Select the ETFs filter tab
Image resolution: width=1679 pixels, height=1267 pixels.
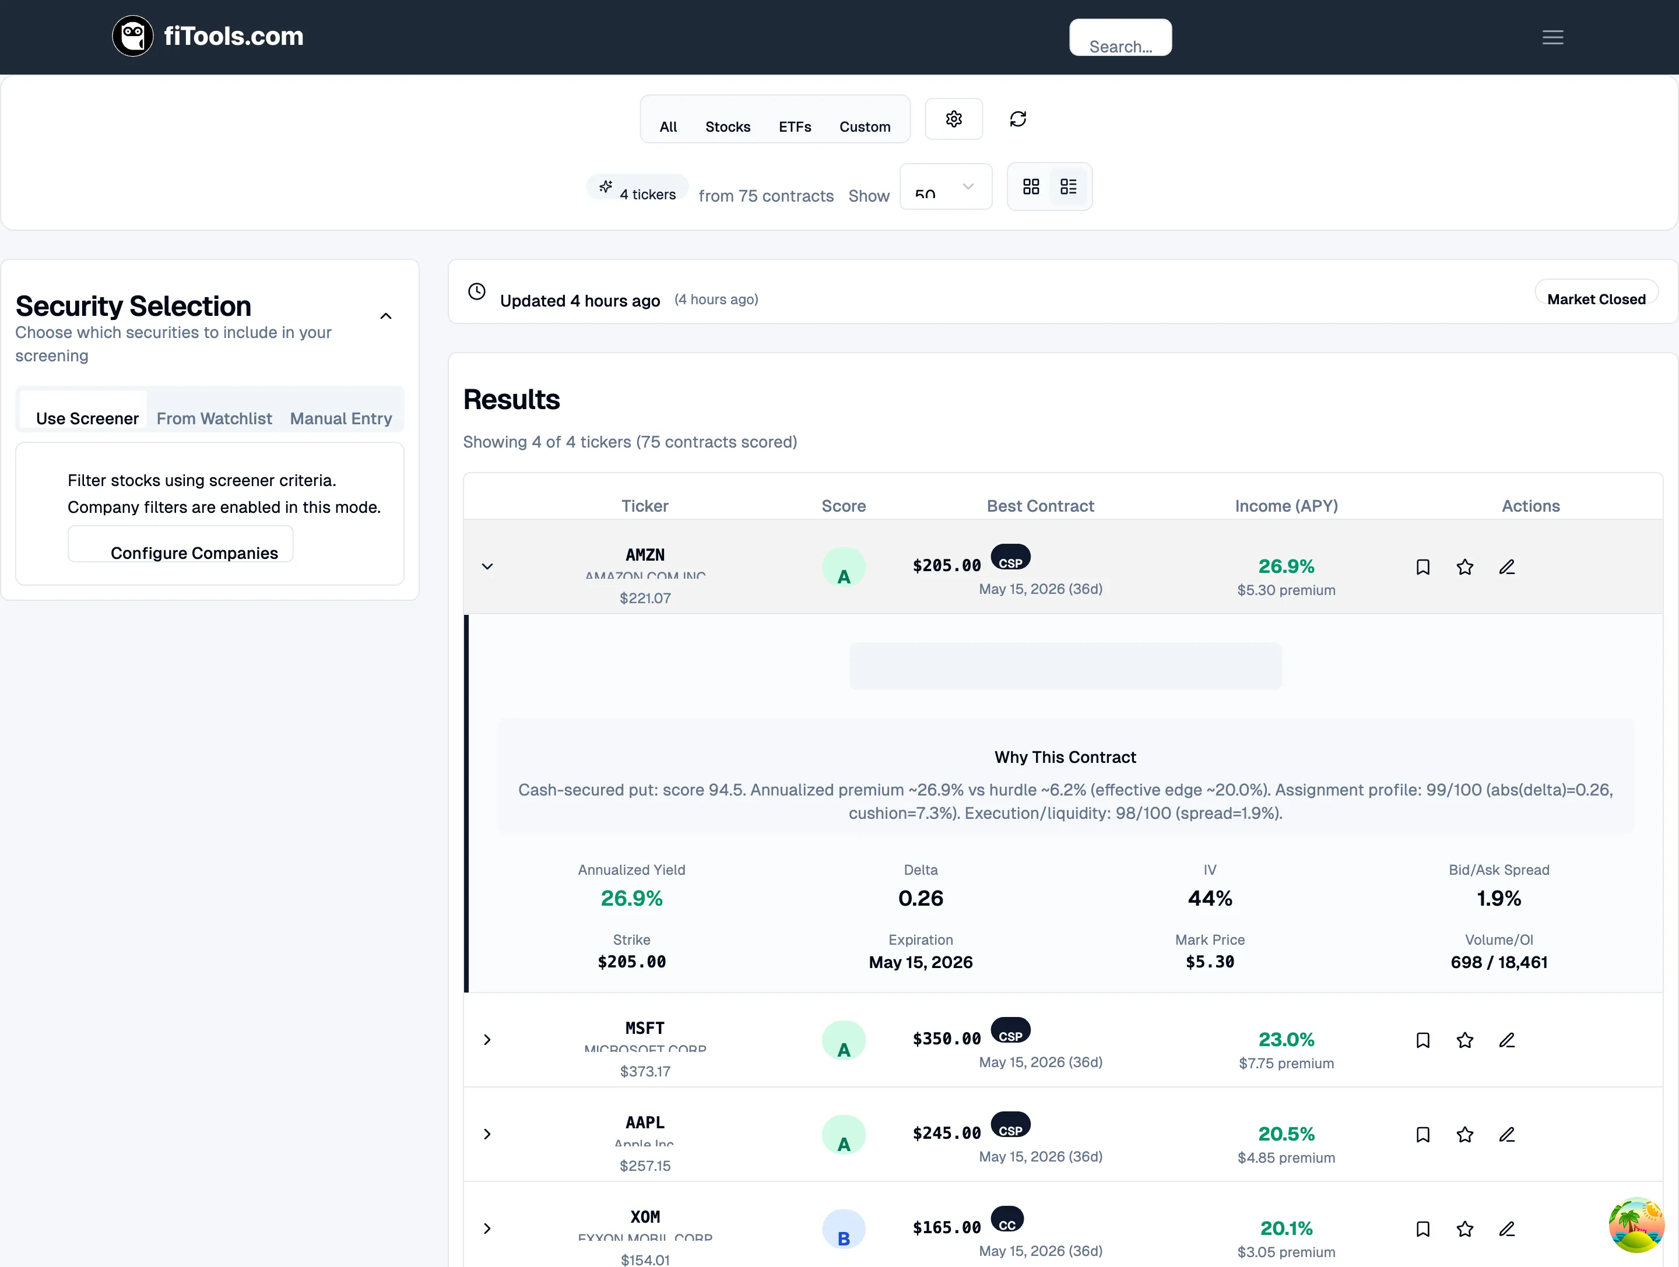(x=795, y=126)
